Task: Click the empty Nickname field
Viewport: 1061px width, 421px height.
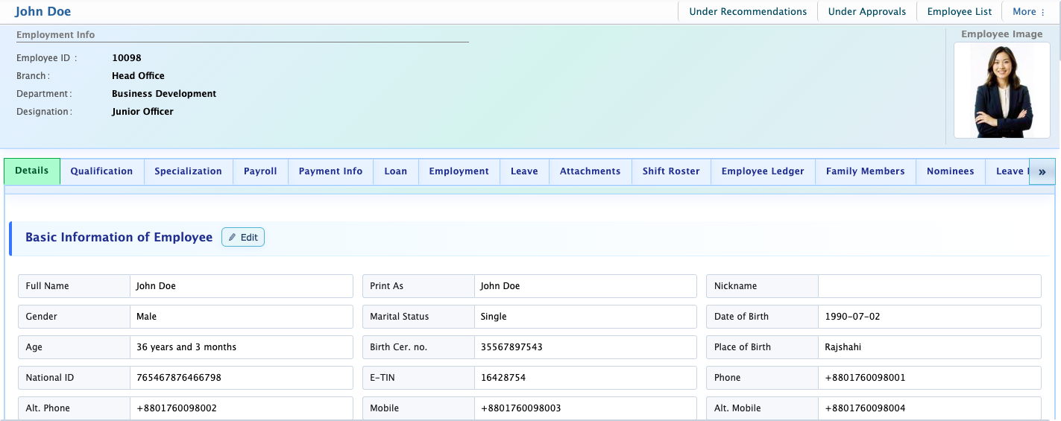Action: (x=929, y=286)
